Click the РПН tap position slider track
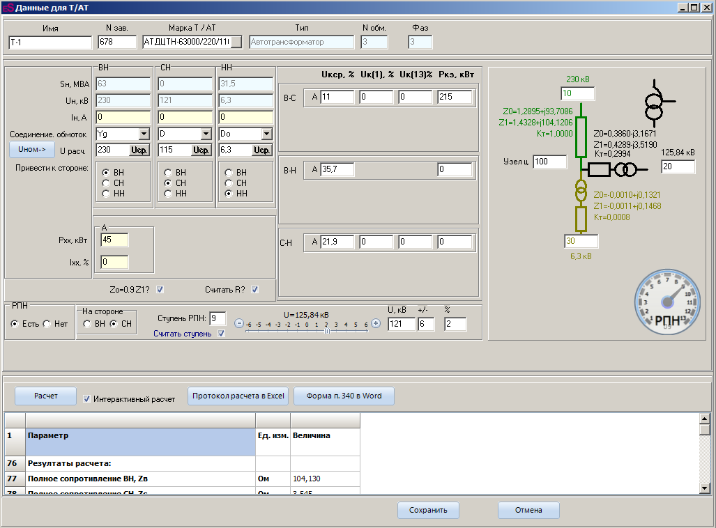The image size is (716, 528). click(307, 332)
